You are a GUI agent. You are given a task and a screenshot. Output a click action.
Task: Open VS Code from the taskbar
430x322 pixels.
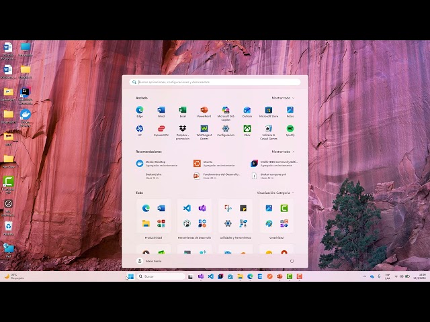(210, 276)
